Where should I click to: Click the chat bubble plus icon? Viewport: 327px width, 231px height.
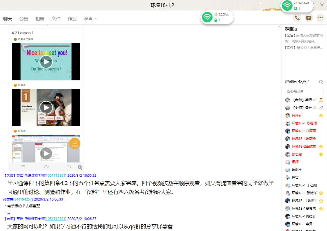pyautogui.click(x=309, y=18)
